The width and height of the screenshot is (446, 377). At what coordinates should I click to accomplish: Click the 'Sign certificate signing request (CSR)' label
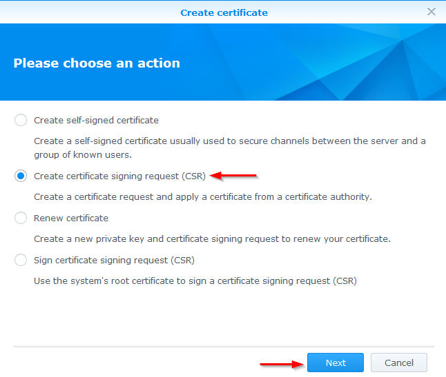point(114,260)
